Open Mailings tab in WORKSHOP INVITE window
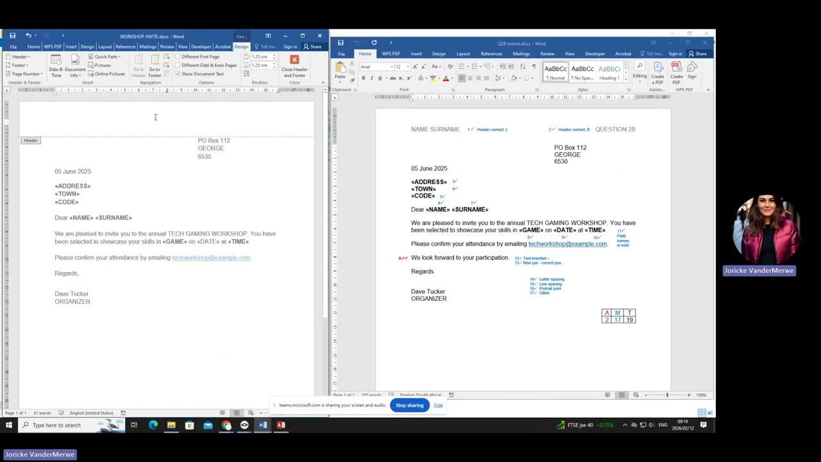The image size is (821, 462). coord(148,47)
